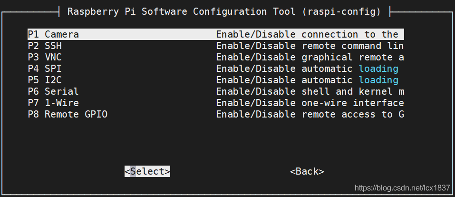Open the P6 Serial entry
This screenshot has width=455, height=197.
pyautogui.click(x=53, y=91)
